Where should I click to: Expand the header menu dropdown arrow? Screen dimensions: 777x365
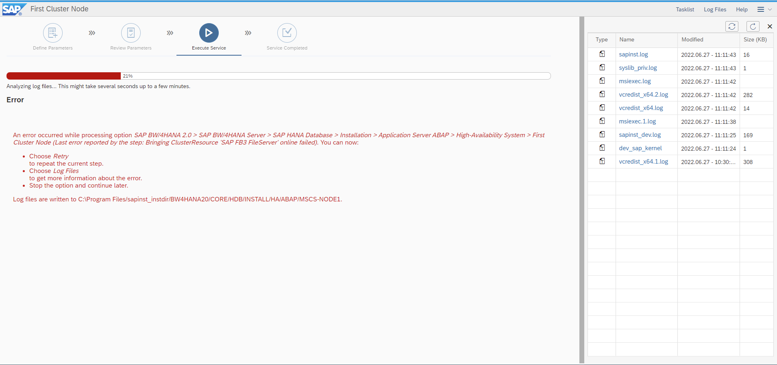click(770, 9)
